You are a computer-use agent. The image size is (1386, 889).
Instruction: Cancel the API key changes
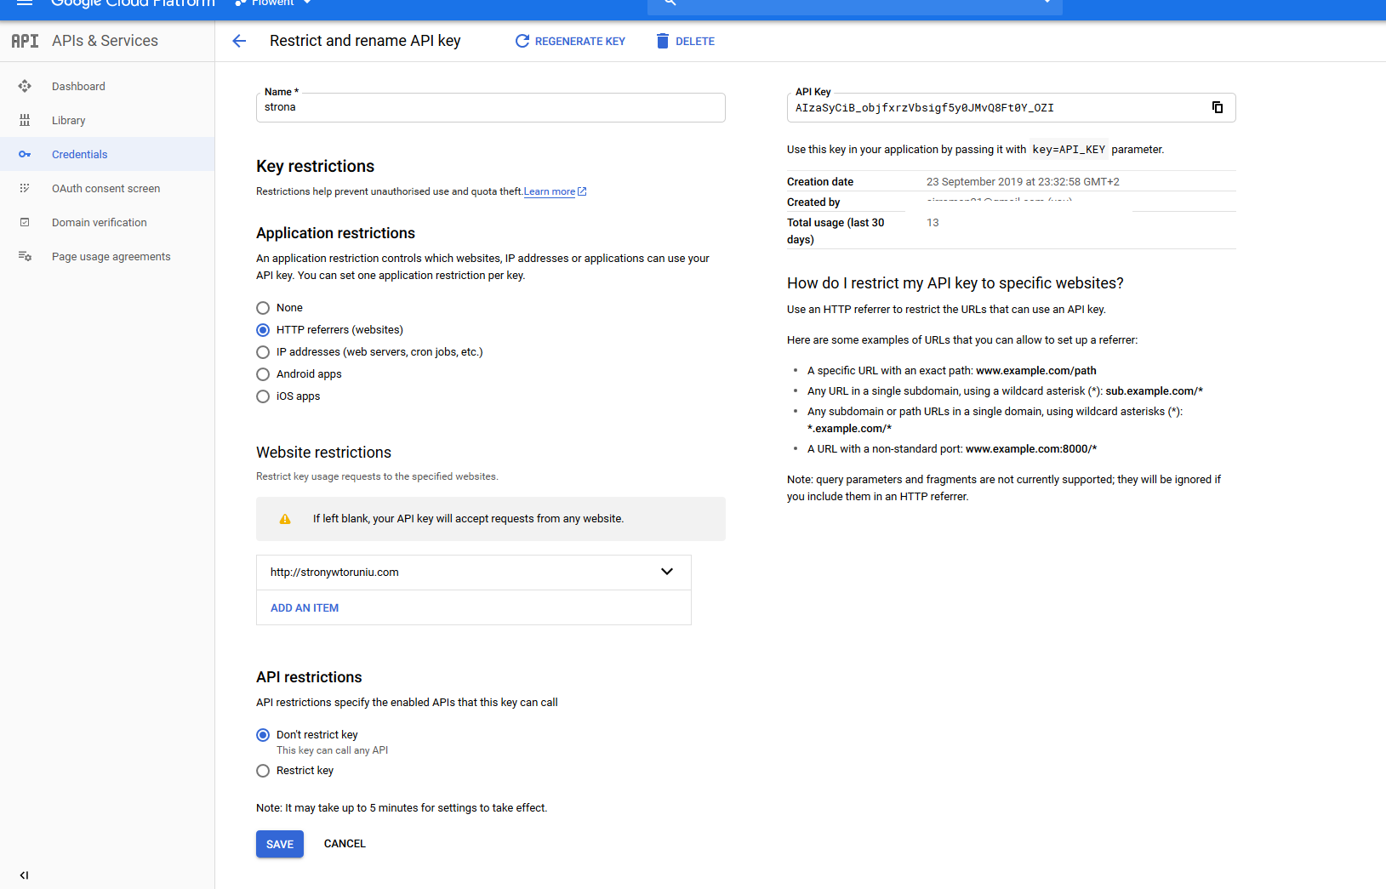[x=345, y=844]
